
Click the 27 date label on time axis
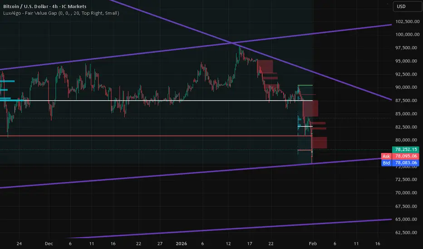(160, 244)
